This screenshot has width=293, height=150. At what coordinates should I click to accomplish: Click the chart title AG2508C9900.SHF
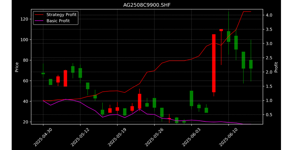click(x=147, y=5)
